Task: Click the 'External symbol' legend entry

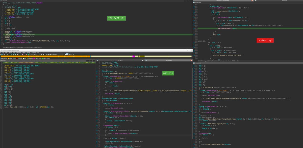Action: (37, 58)
